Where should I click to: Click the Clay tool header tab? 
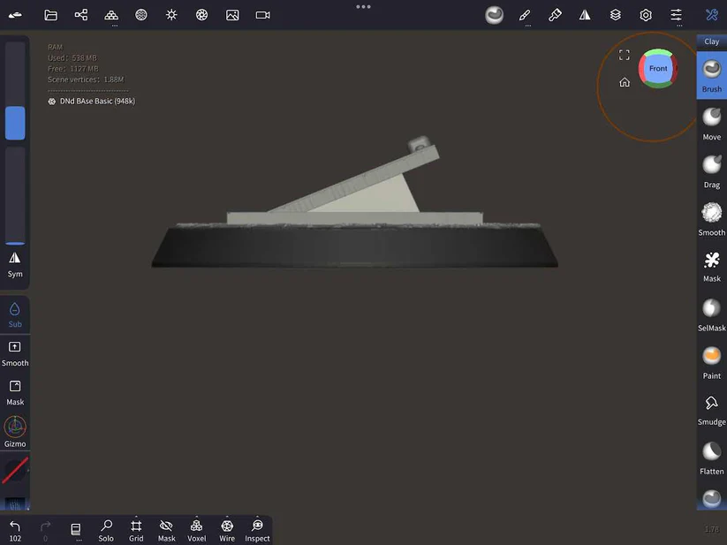coord(712,42)
